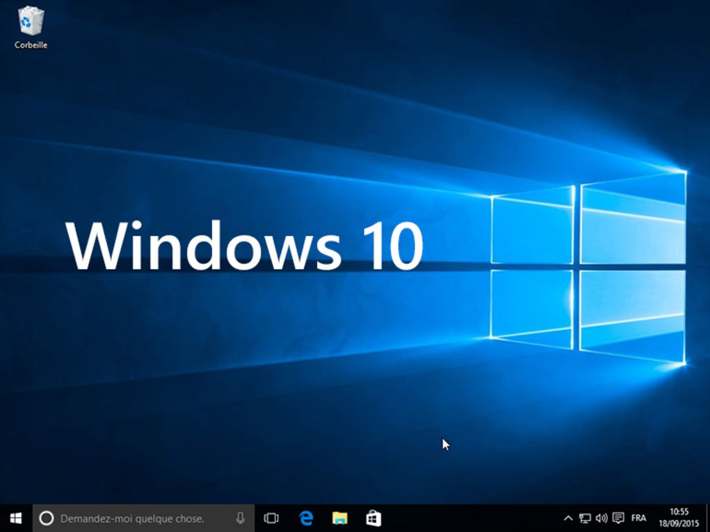Launch Microsoft Edge from the taskbar

click(x=306, y=518)
